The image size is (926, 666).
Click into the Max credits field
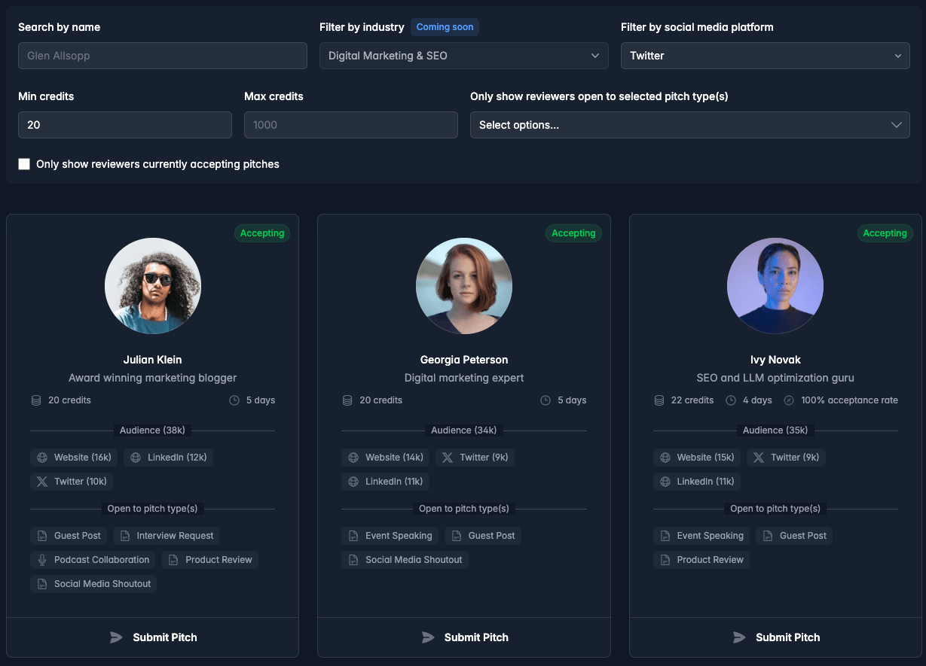click(350, 125)
